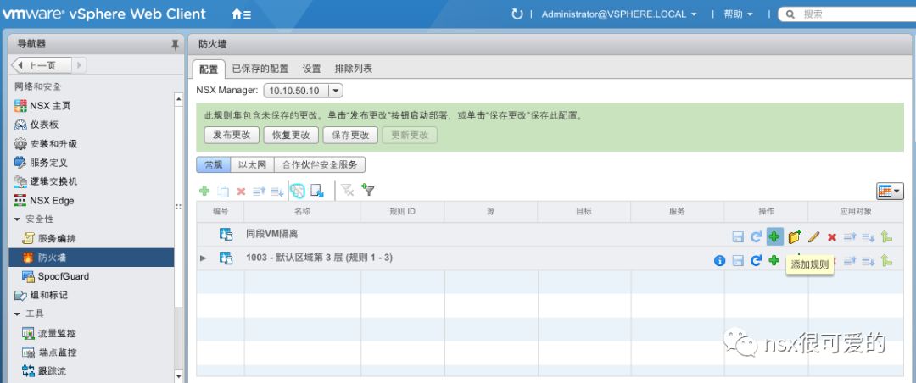This screenshot has width=916, height=383.
Task: Click the refresh icon in header
Action: 517,14
